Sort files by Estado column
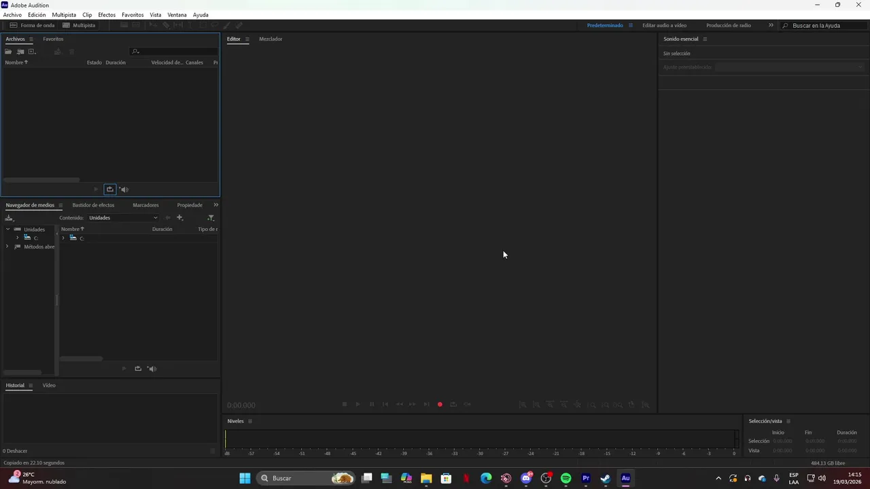This screenshot has height=489, width=870. (x=94, y=62)
